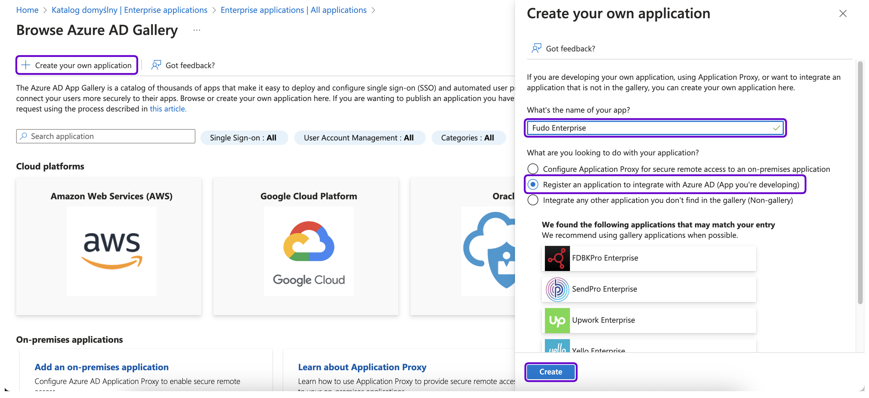869x398 pixels.
Task: Go to the Home breadcrumb
Action: [27, 10]
